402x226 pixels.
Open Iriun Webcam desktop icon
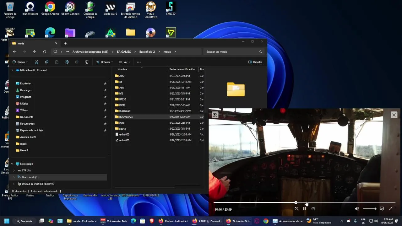click(x=30, y=8)
